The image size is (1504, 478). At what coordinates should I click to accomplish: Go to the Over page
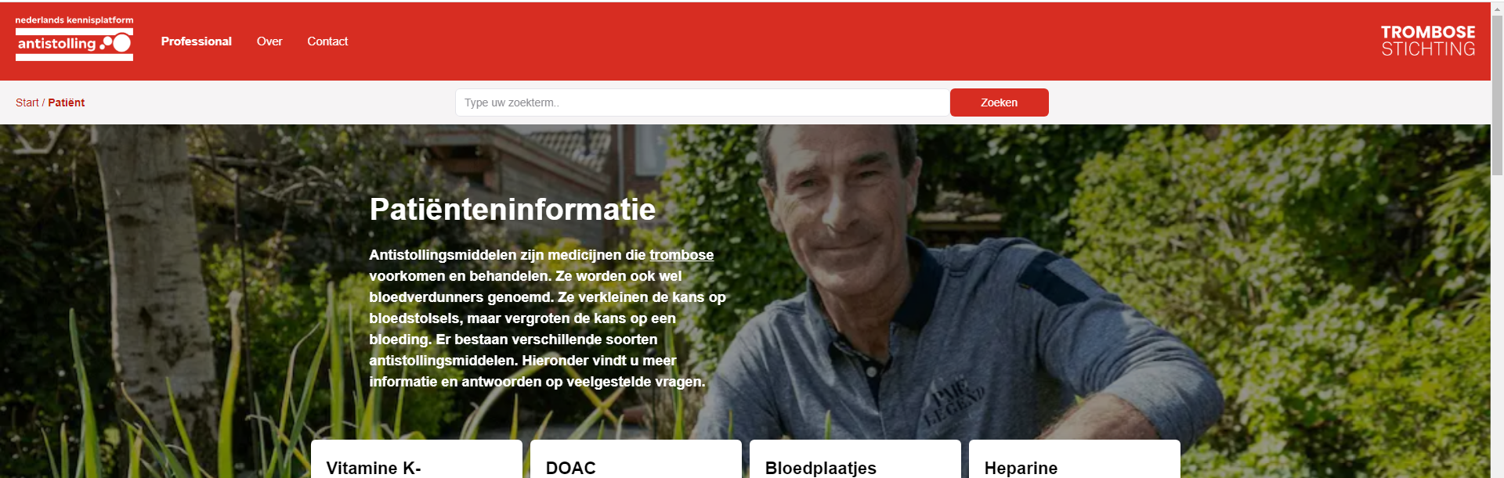click(x=269, y=41)
